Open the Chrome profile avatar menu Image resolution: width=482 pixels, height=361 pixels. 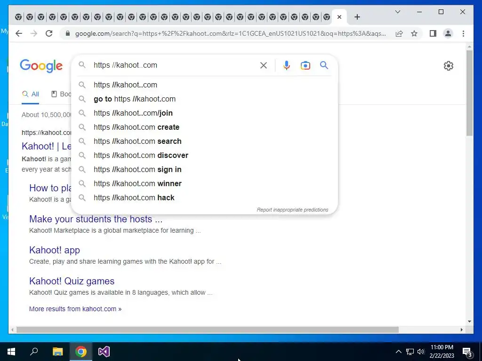(448, 33)
